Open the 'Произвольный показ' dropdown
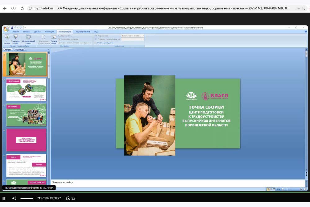This screenshot has height=207, width=310. pyautogui.click(x=29, y=41)
